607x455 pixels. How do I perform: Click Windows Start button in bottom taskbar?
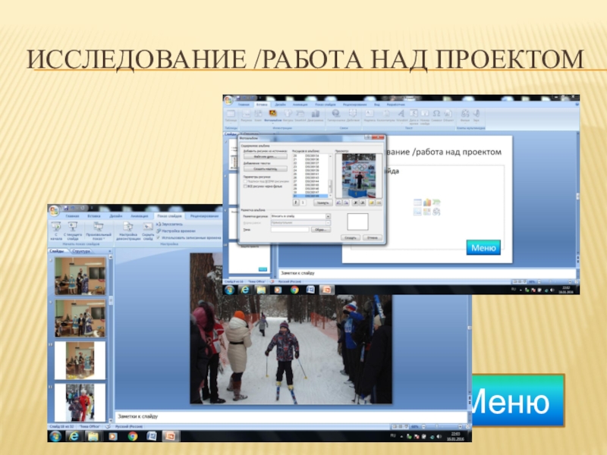pos(55,436)
